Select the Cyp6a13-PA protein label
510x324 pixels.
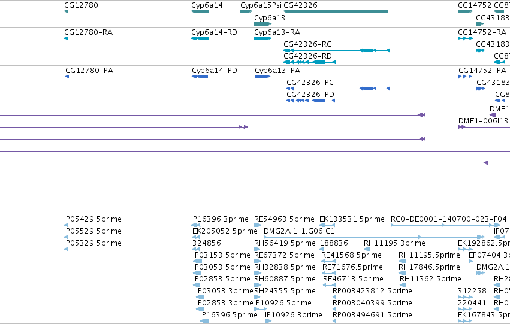277,71
